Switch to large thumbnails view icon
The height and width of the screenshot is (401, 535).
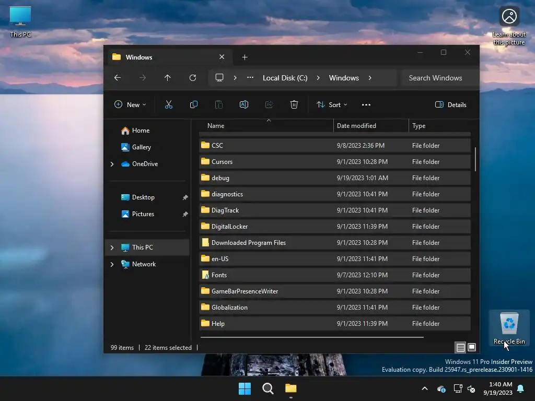(x=472, y=347)
